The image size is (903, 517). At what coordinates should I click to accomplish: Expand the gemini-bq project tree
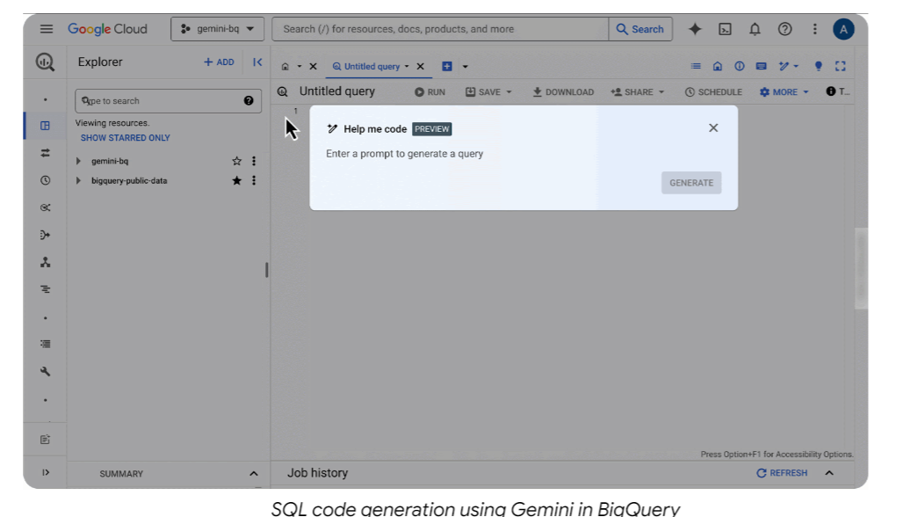pos(78,162)
